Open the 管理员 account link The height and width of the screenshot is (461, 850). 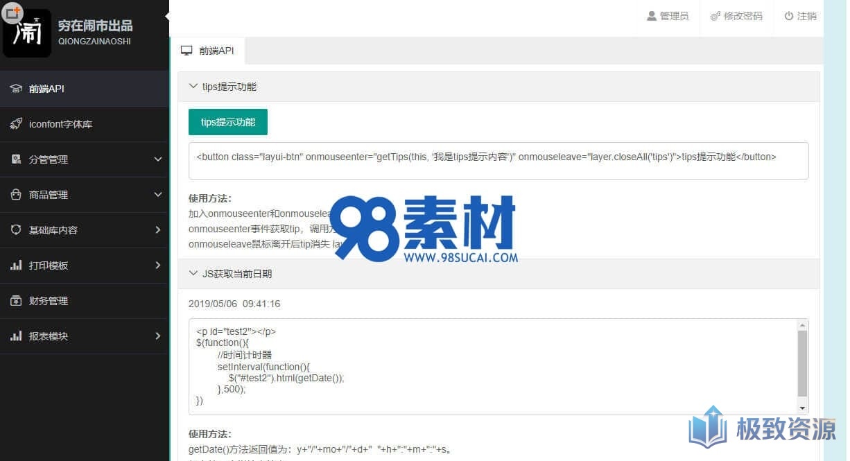668,16
